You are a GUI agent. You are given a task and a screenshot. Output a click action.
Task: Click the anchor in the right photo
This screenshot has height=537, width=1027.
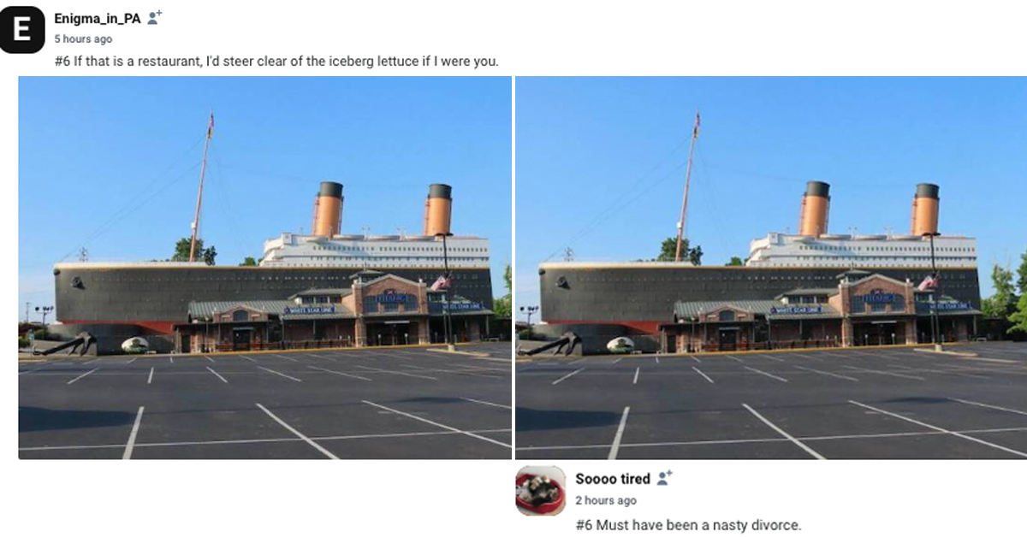coord(552,345)
